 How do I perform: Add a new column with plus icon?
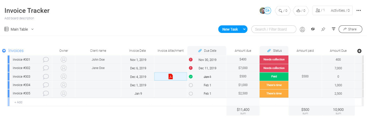(359, 51)
